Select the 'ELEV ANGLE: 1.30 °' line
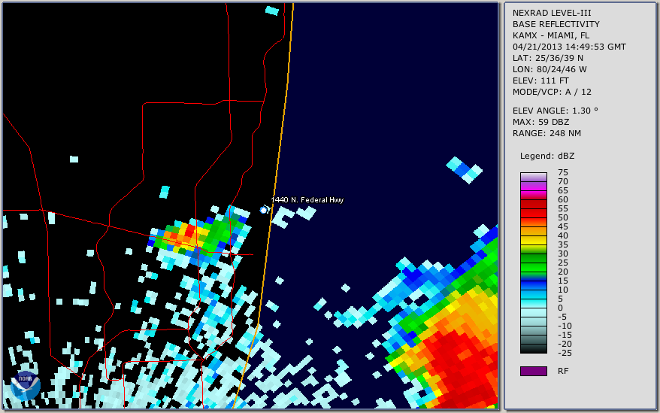660x413 pixels. point(556,111)
